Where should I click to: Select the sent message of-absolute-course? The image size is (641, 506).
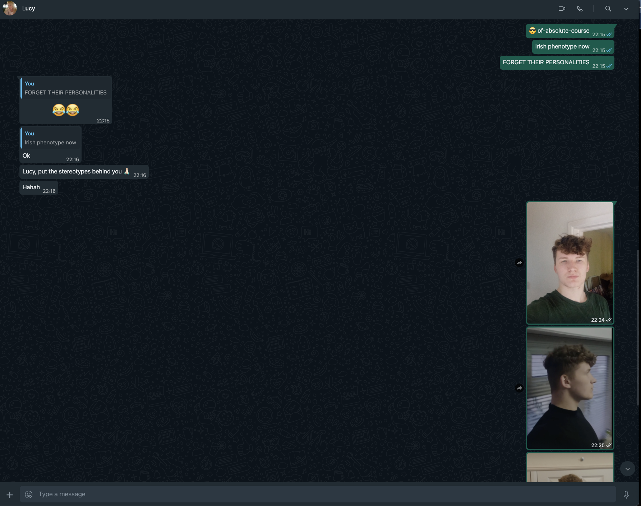point(570,31)
